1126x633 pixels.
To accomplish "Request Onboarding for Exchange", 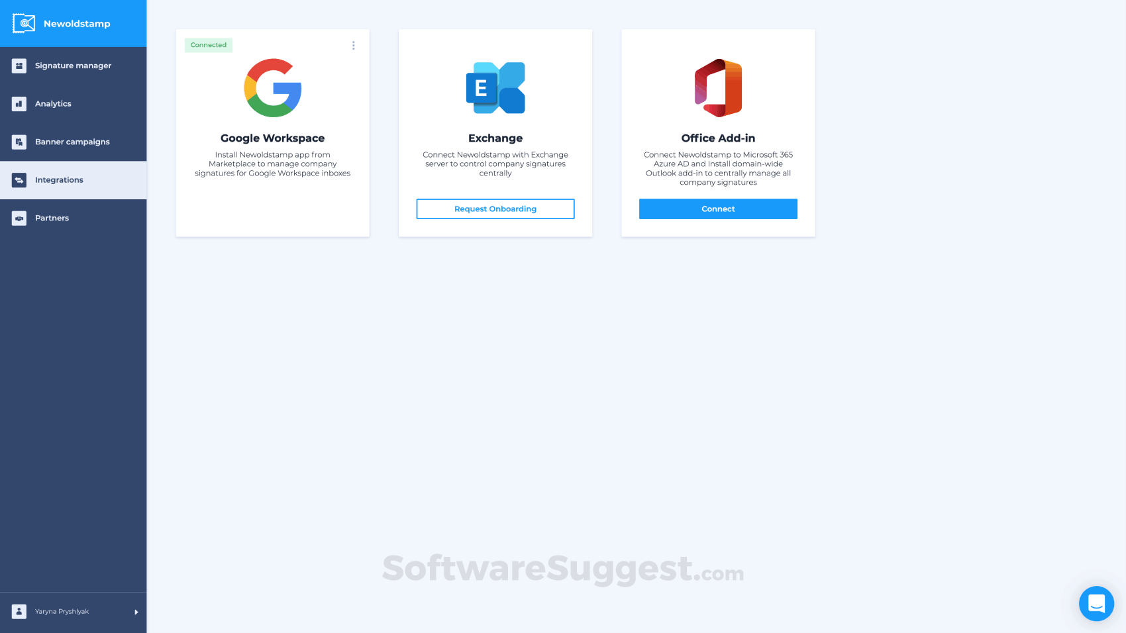I will (x=495, y=209).
